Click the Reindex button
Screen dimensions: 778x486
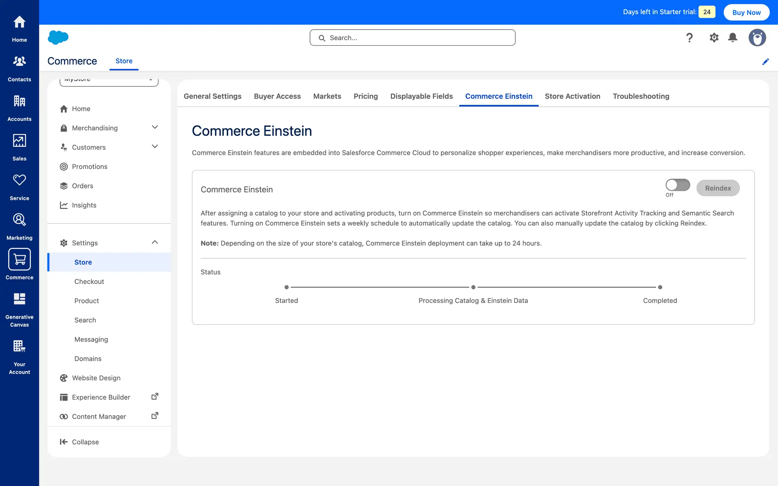[718, 188]
